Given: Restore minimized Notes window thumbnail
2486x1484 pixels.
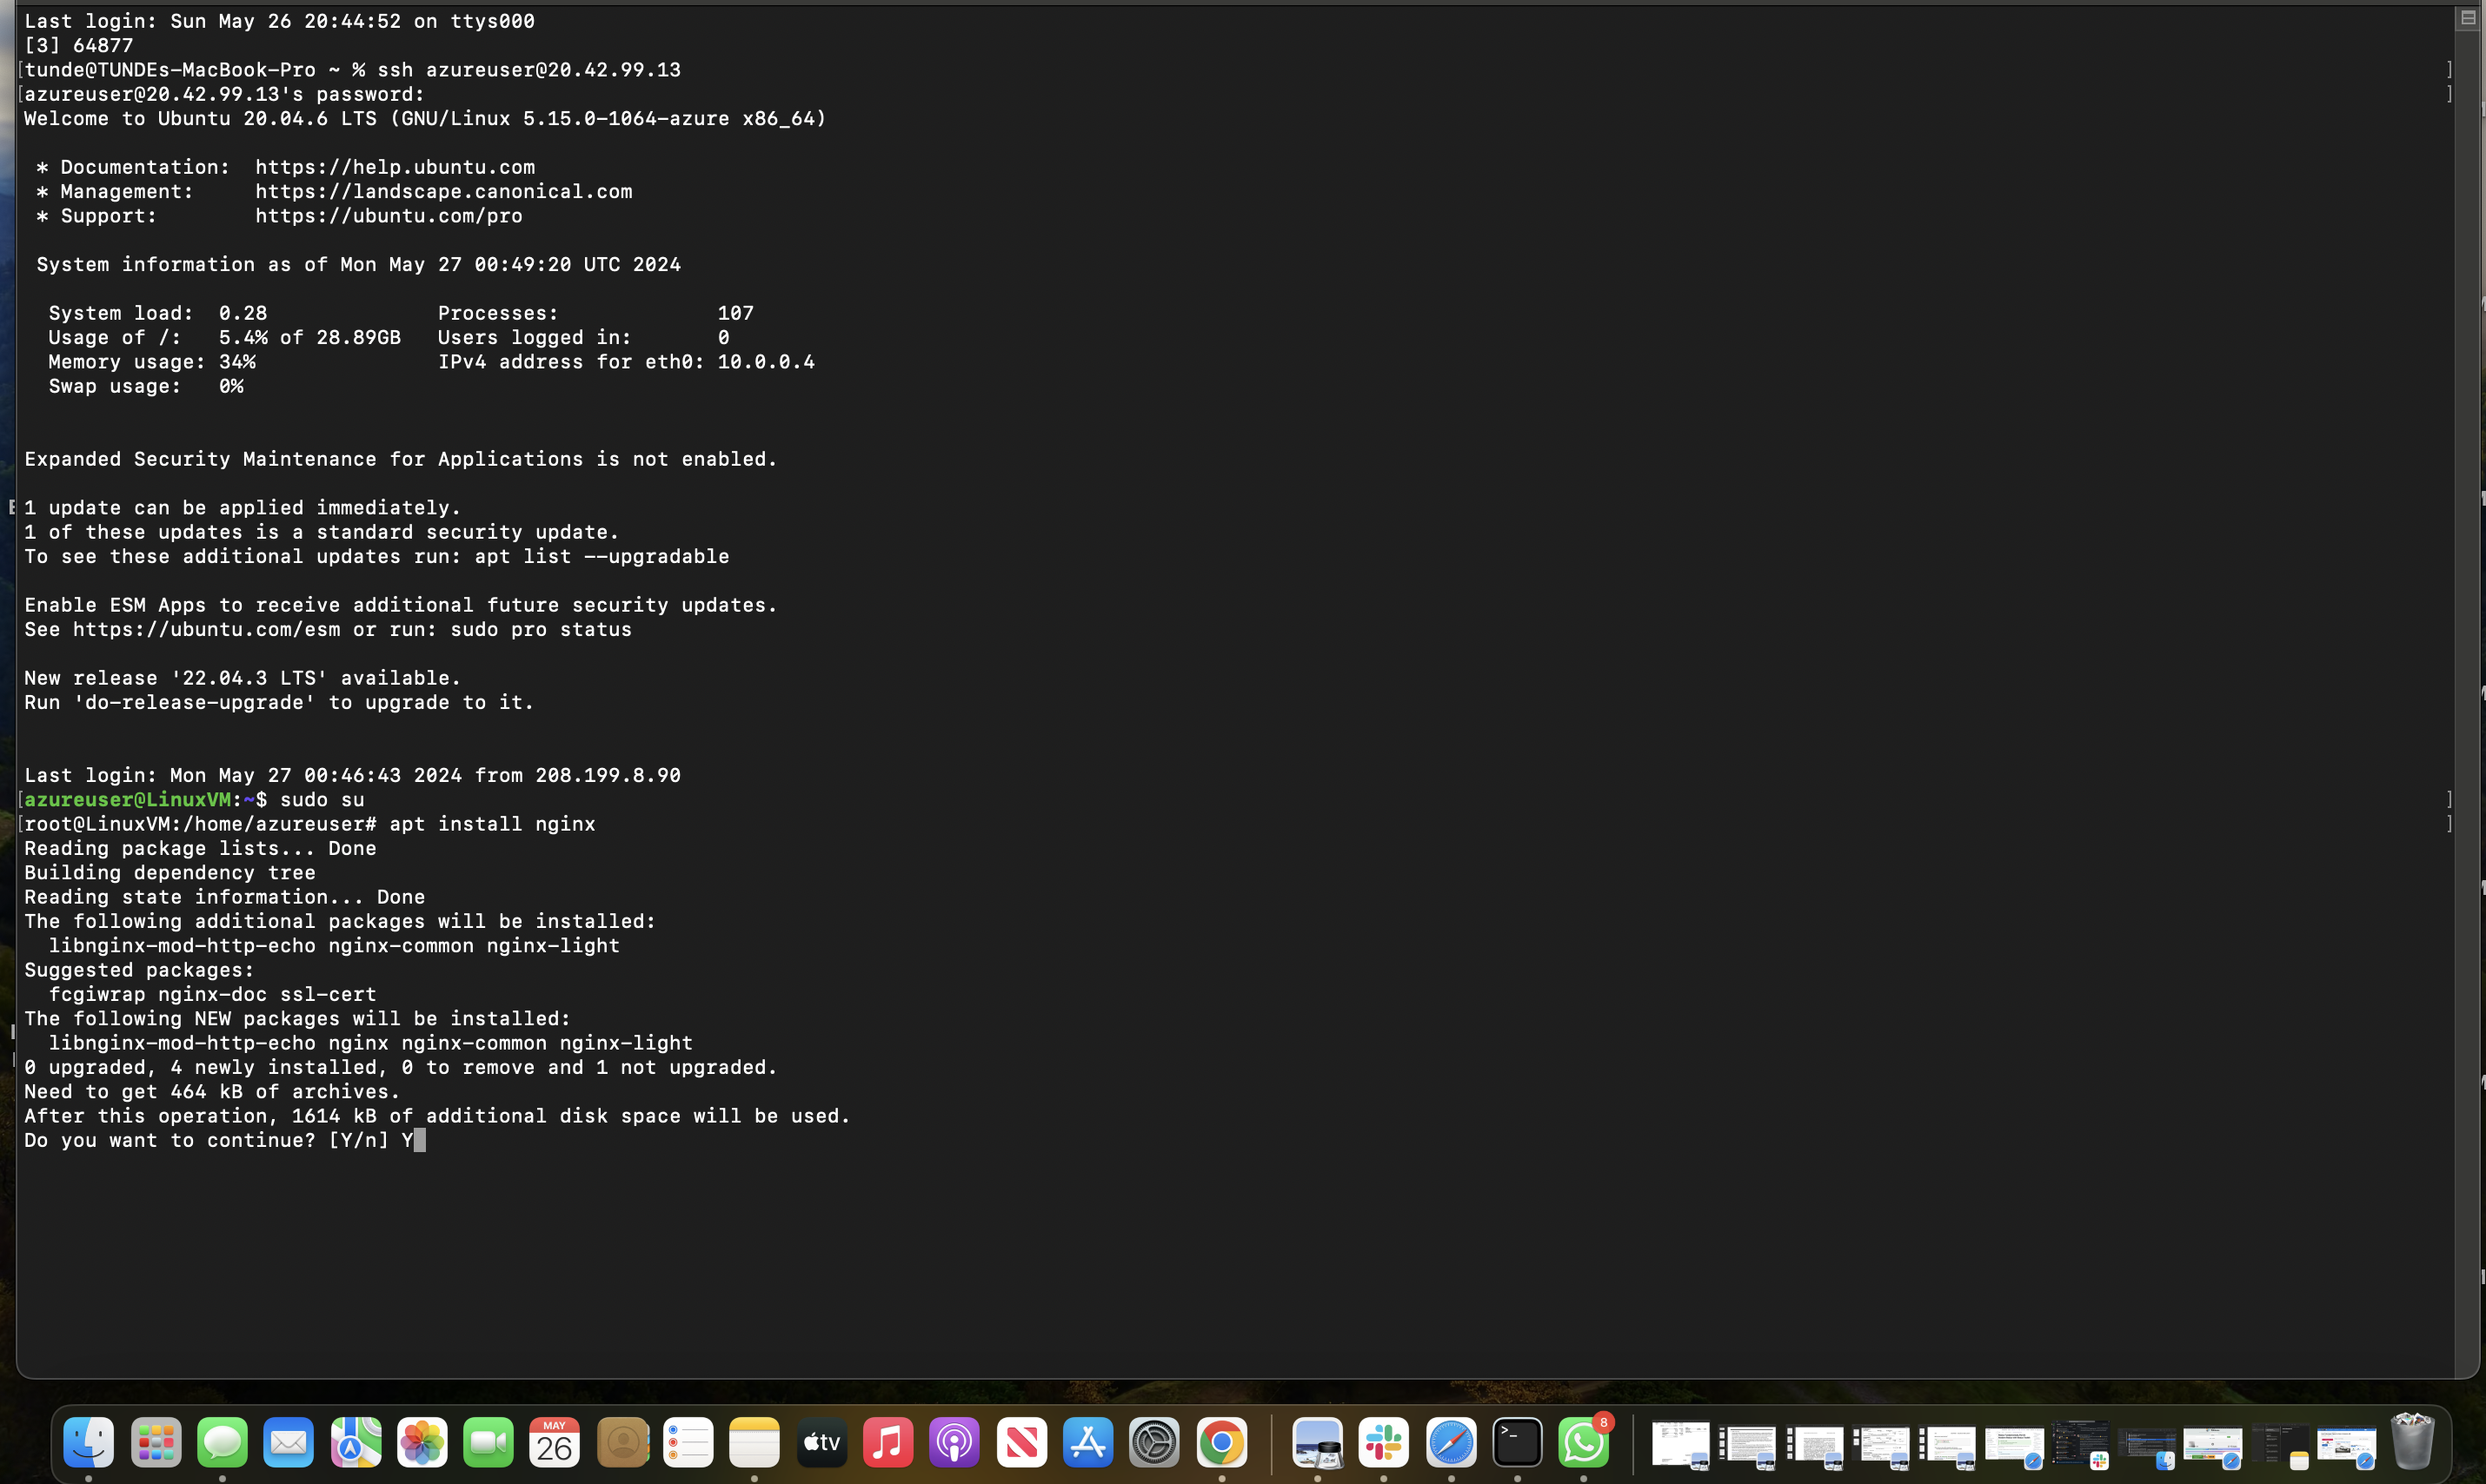Looking at the screenshot, I should pyautogui.click(x=2281, y=1446).
